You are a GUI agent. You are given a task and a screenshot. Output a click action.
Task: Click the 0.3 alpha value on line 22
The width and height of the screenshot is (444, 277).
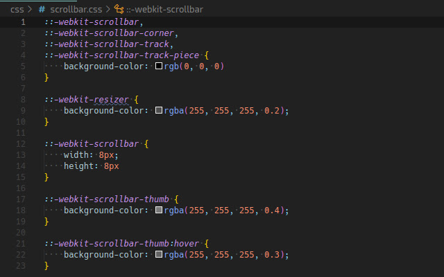click(271, 255)
